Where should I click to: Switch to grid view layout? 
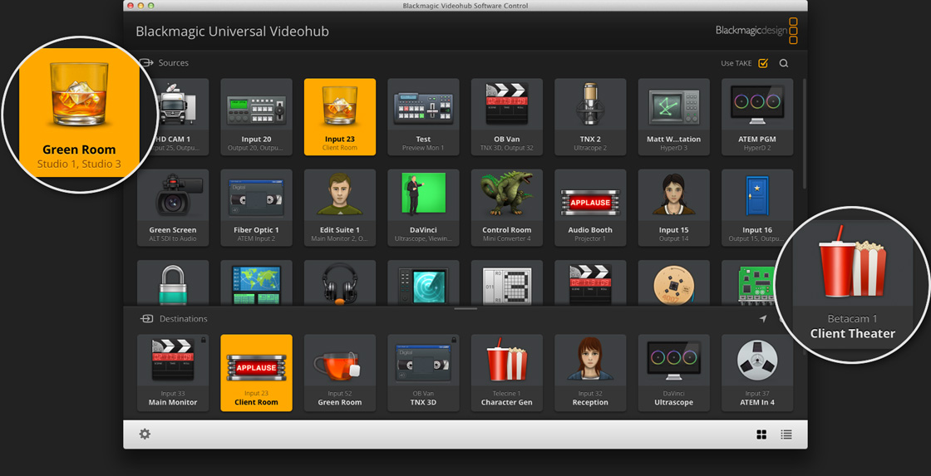[761, 434]
